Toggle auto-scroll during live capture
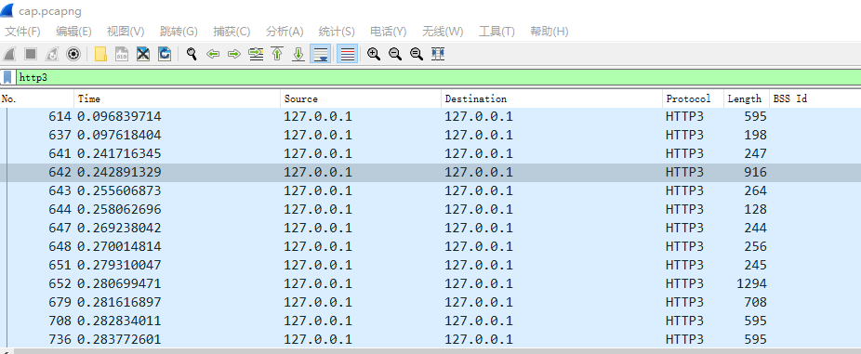 click(x=320, y=54)
